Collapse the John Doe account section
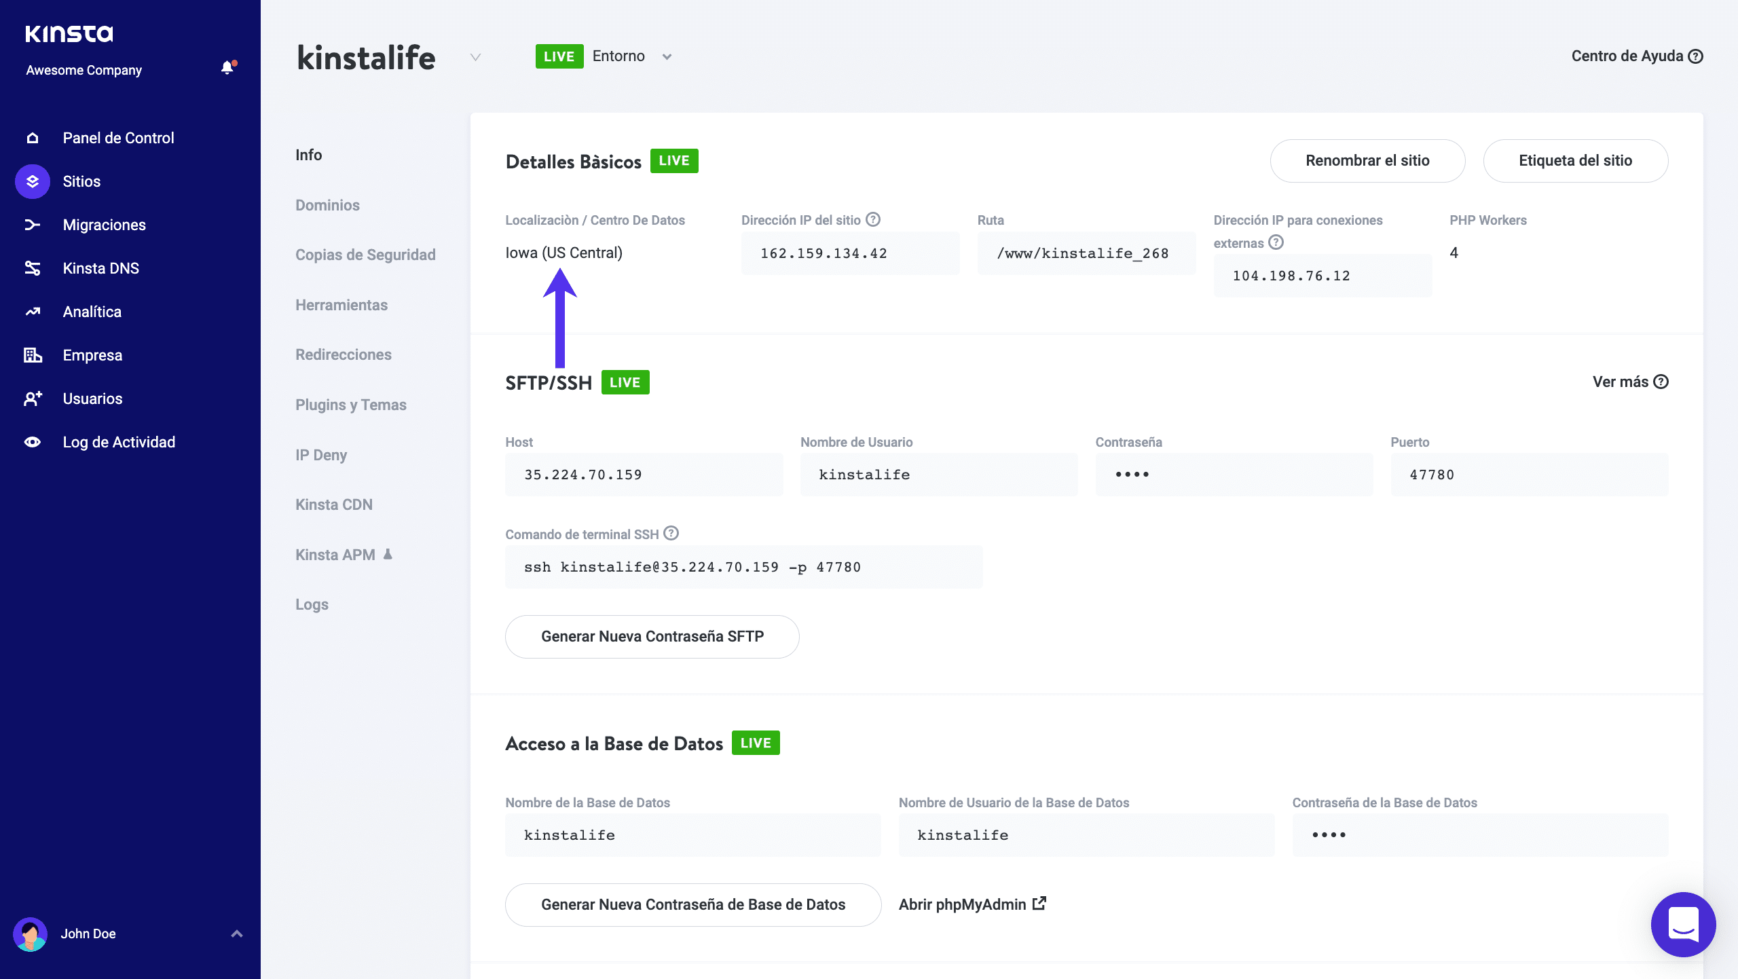The height and width of the screenshot is (979, 1738). [x=236, y=934]
